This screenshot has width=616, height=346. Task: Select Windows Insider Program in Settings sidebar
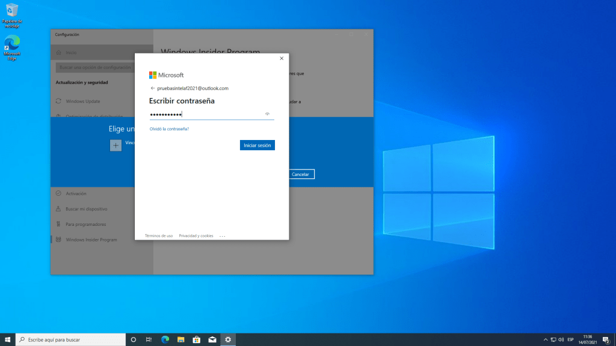pyautogui.click(x=91, y=240)
